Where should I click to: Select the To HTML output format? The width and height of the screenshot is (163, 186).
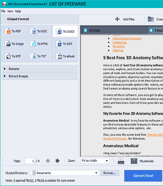pos(39,44)
